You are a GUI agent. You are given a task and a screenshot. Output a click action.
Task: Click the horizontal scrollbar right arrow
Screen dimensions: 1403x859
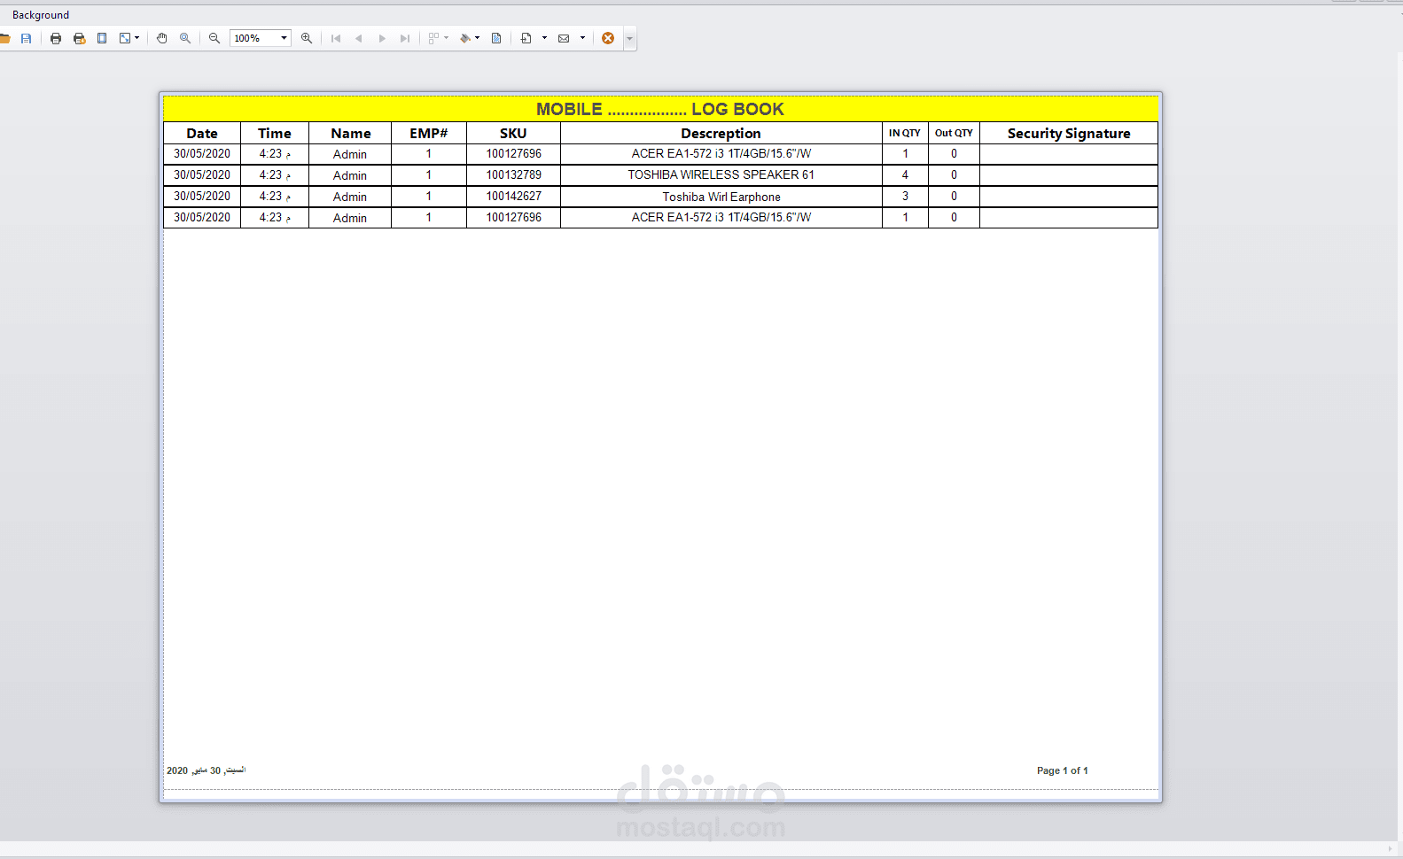[1390, 849]
